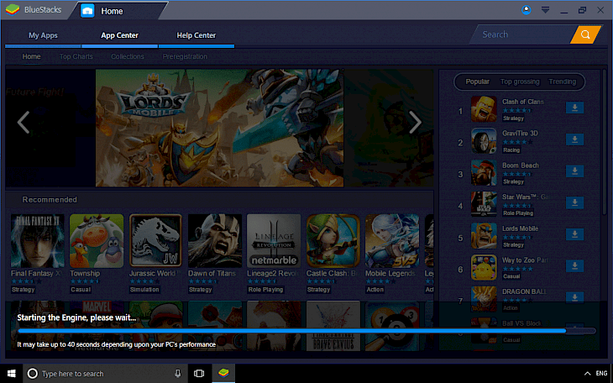Show previous banner with left arrow
This screenshot has width=613, height=383.
click(24, 123)
